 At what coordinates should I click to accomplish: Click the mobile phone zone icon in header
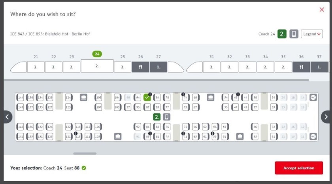[294, 34]
